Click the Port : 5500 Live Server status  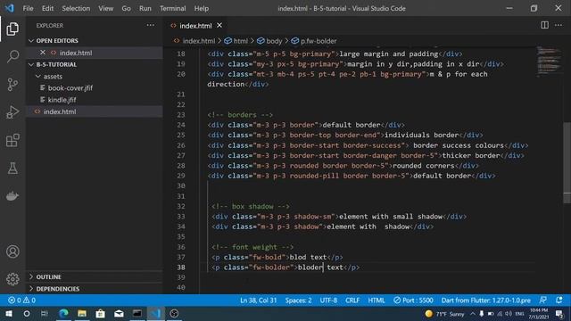(x=413, y=300)
